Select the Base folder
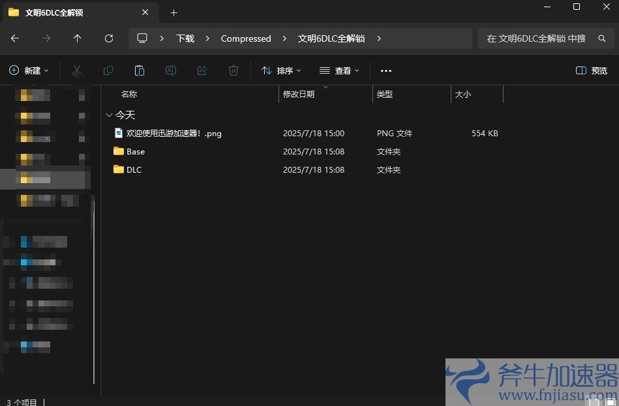This screenshot has width=619, height=406. 136,151
